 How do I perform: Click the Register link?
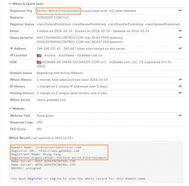coord(35,179)
